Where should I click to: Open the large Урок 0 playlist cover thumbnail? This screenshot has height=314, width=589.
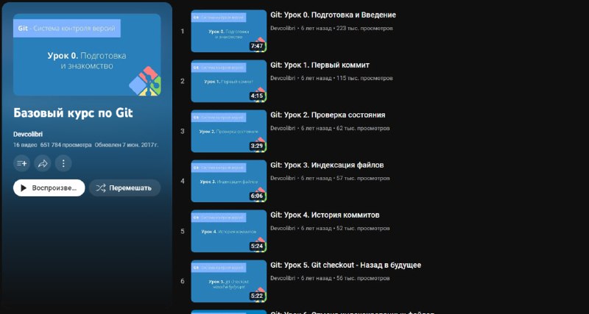click(x=87, y=54)
